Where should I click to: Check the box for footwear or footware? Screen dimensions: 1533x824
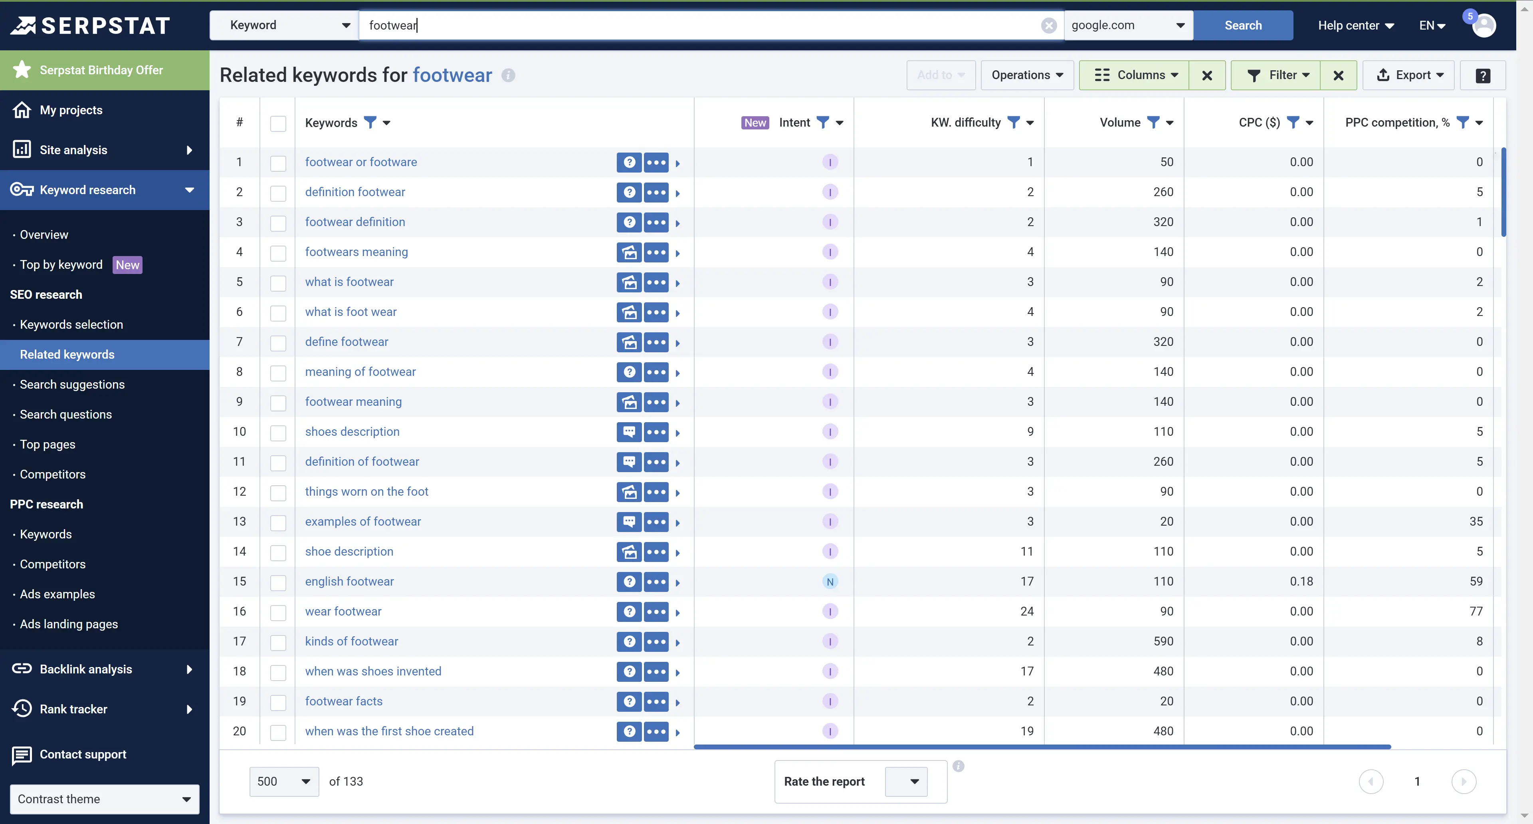278,163
